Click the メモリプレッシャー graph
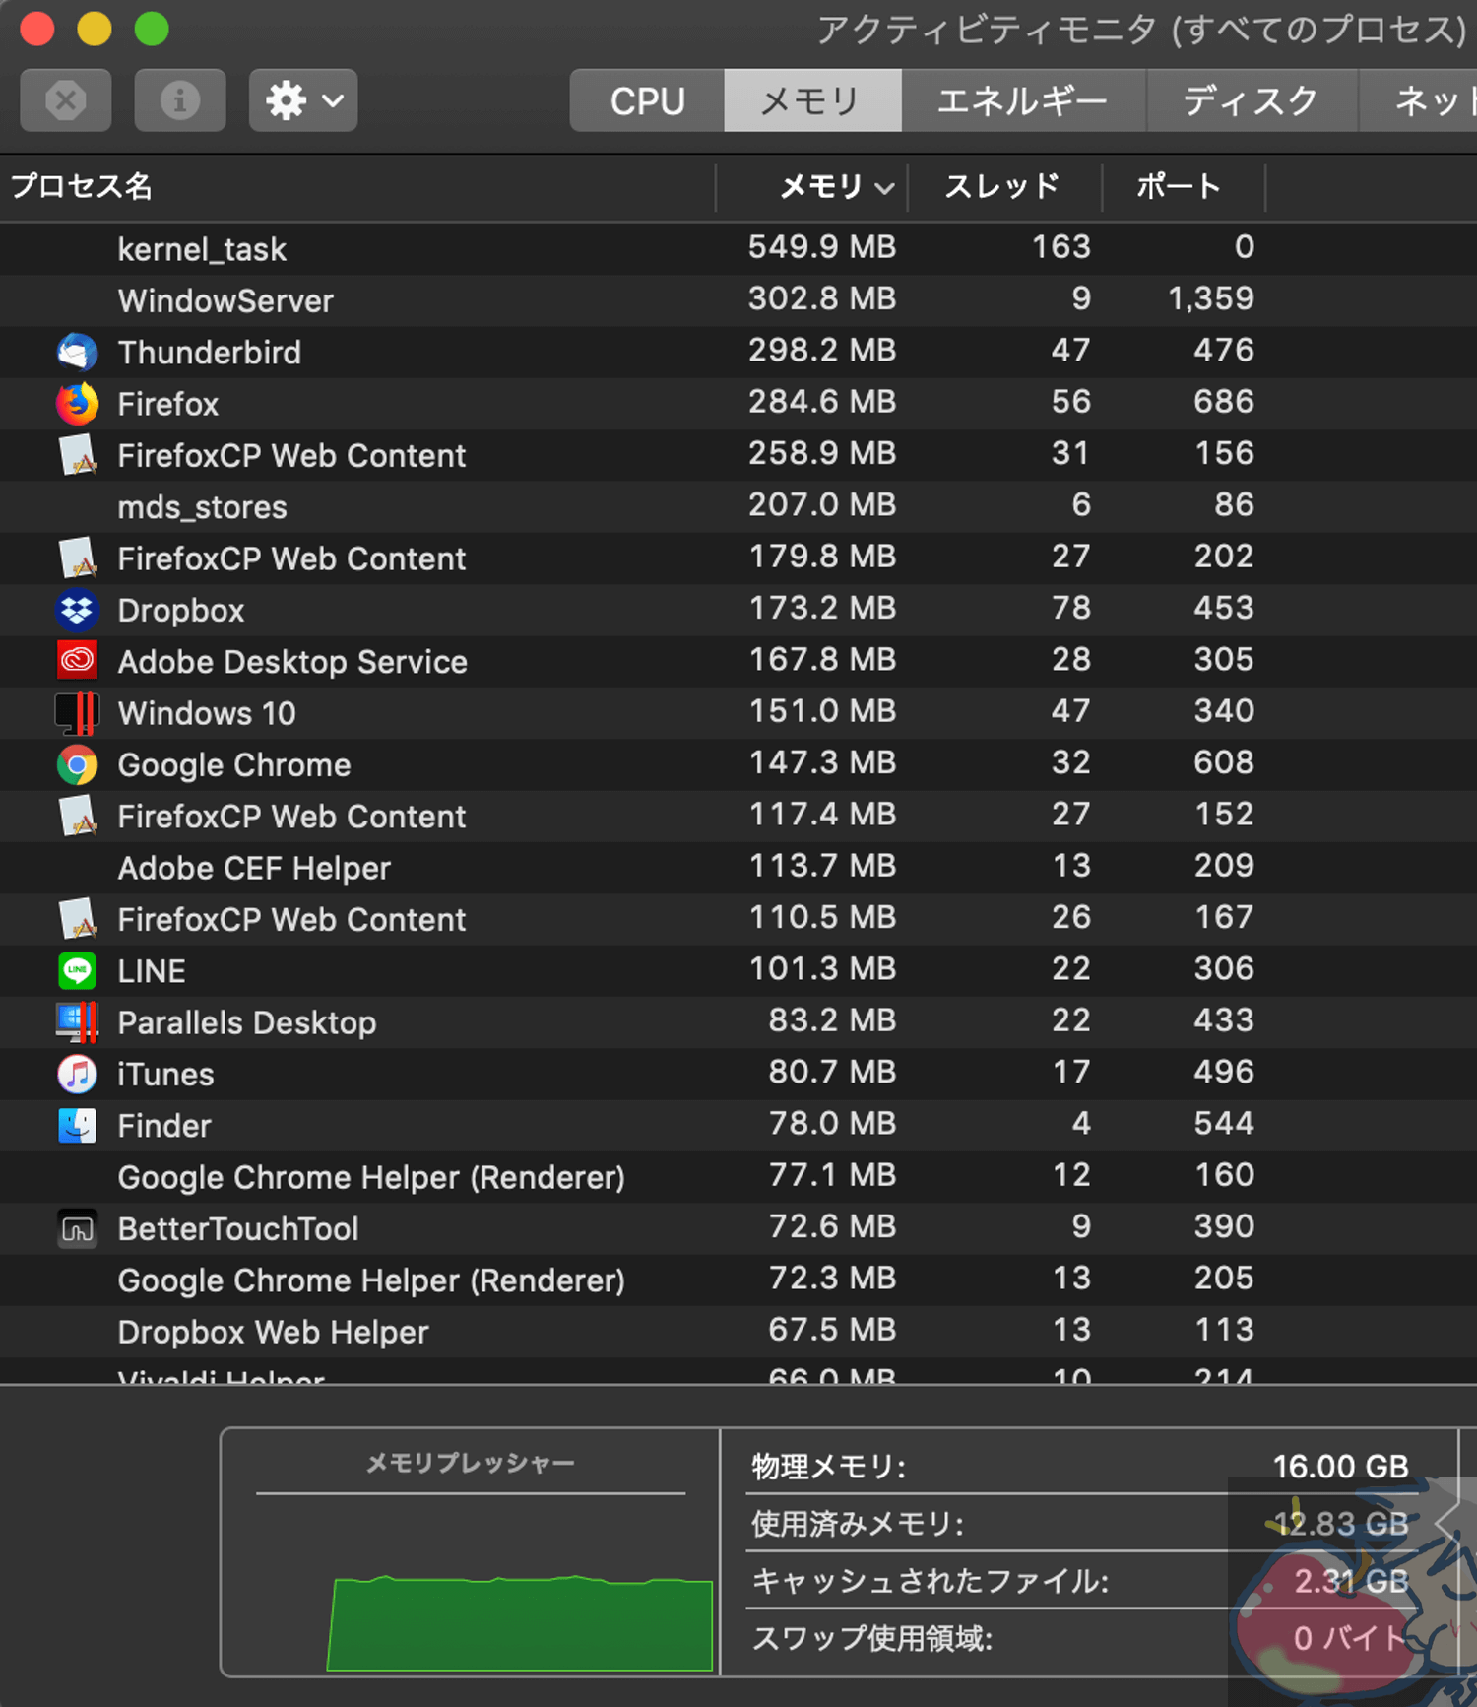The image size is (1477, 1707). pos(520,1621)
